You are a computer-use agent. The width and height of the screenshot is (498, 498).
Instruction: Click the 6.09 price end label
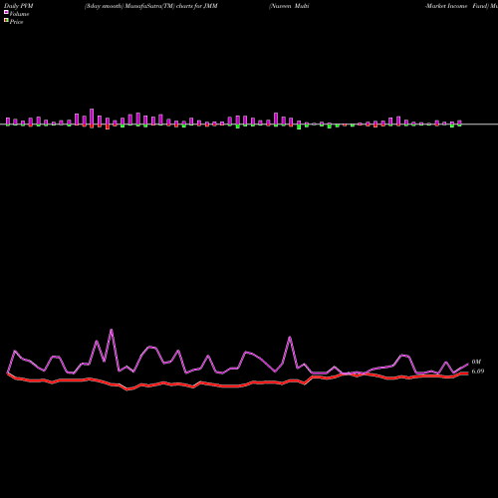[x=478, y=372]
